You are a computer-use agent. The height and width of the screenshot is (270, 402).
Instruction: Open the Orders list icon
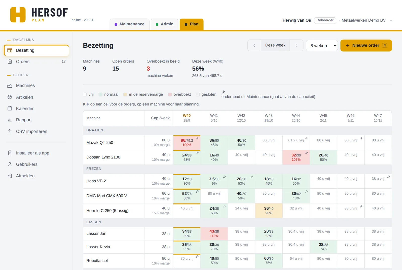(10, 62)
